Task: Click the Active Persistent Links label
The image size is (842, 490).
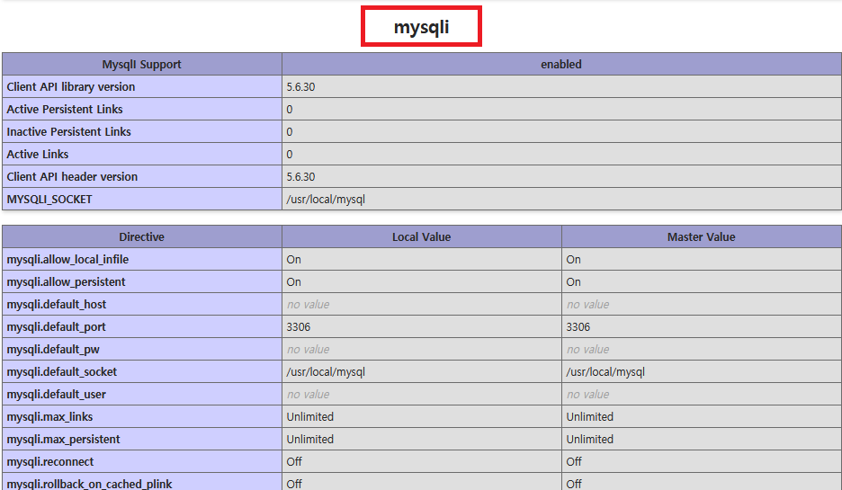Action: click(65, 110)
